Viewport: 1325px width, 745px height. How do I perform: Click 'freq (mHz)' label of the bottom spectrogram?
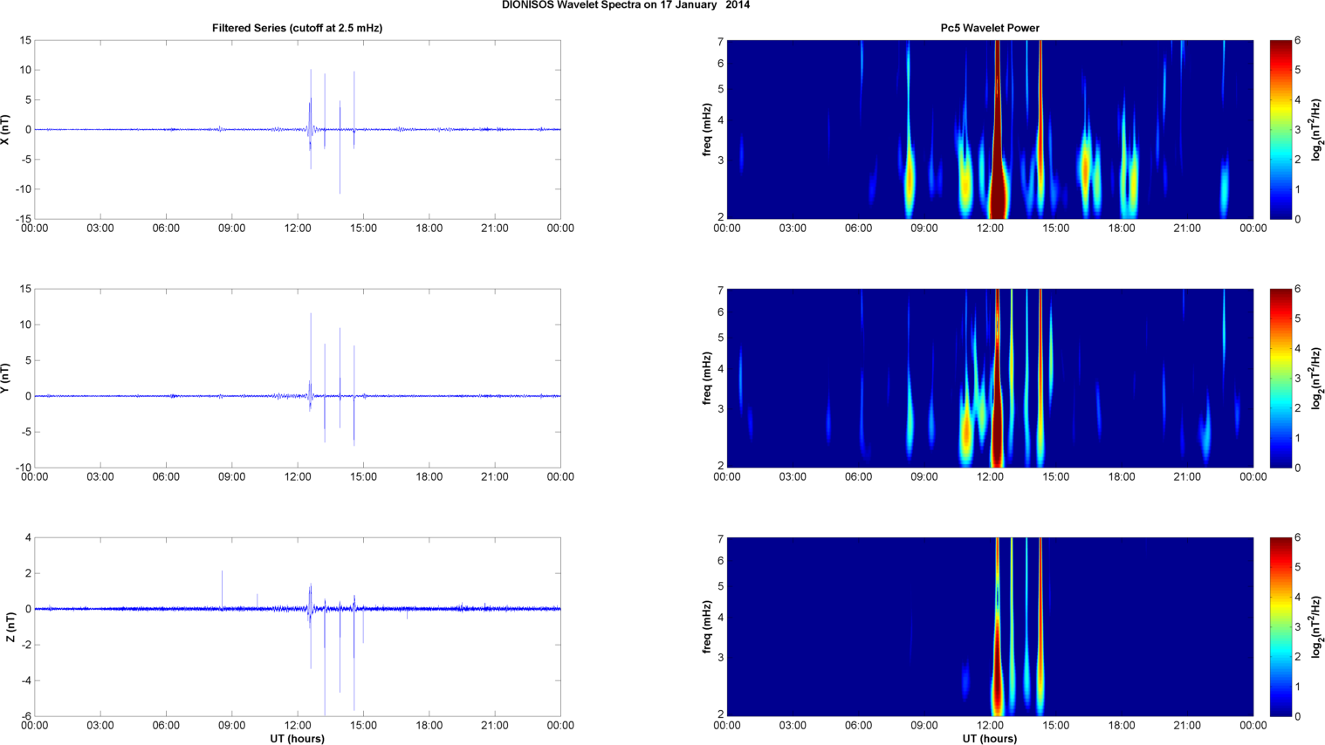(707, 626)
